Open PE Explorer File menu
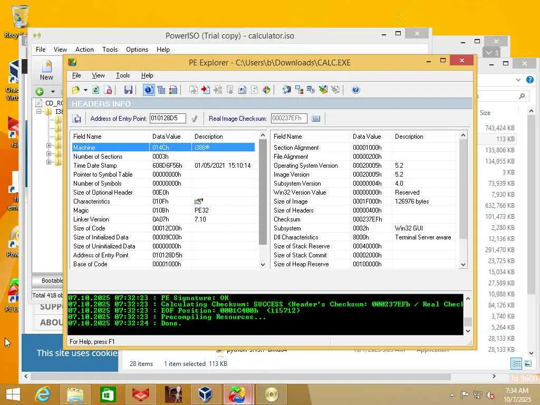The height and width of the screenshot is (405, 540). click(76, 75)
